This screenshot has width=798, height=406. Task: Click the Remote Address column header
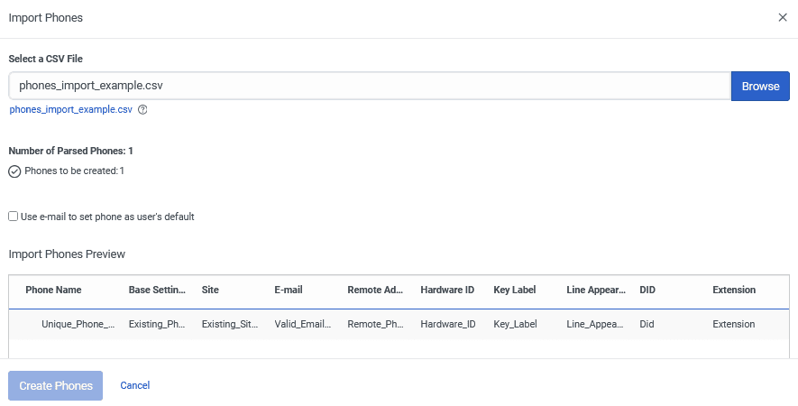pos(374,290)
